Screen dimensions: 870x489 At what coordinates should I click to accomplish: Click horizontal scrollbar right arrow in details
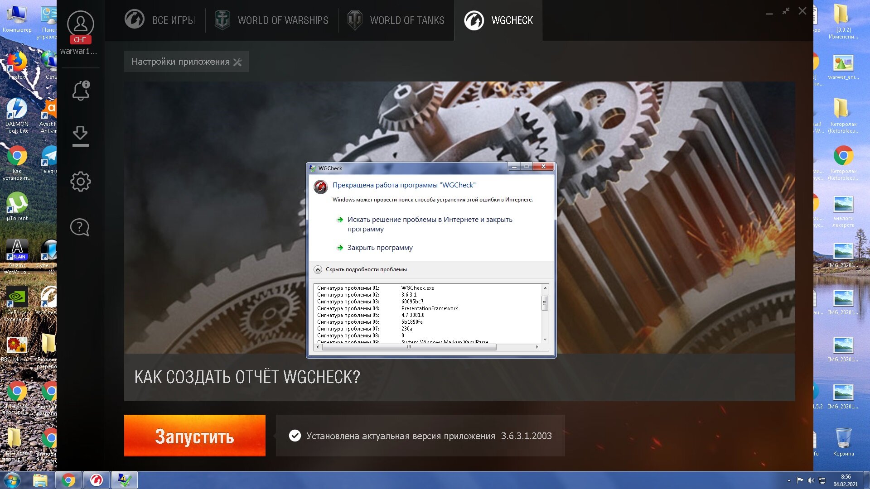pyautogui.click(x=537, y=347)
